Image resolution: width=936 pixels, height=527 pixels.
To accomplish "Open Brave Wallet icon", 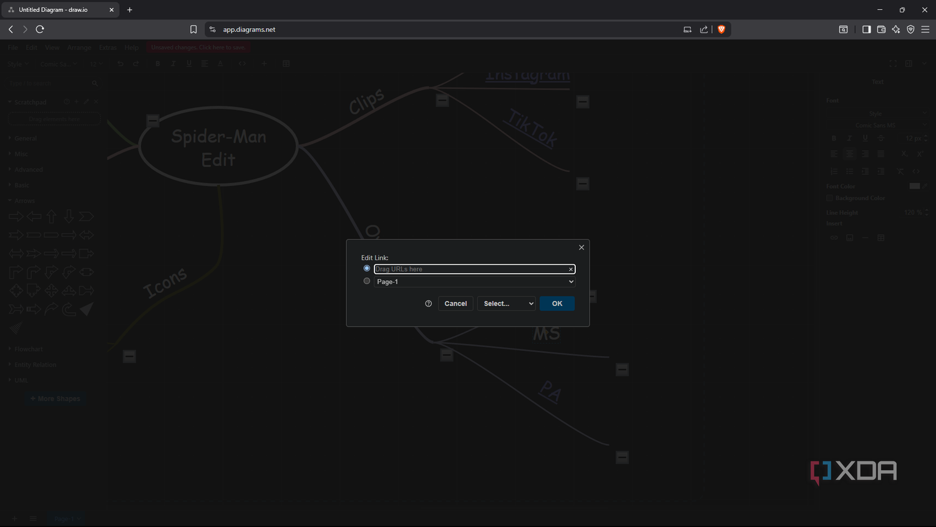I will (x=881, y=29).
